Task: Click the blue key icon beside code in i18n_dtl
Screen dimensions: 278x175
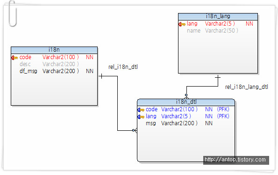Action: point(141,110)
